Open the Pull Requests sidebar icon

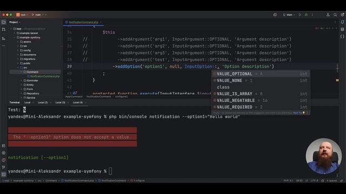(x=4, y=29)
